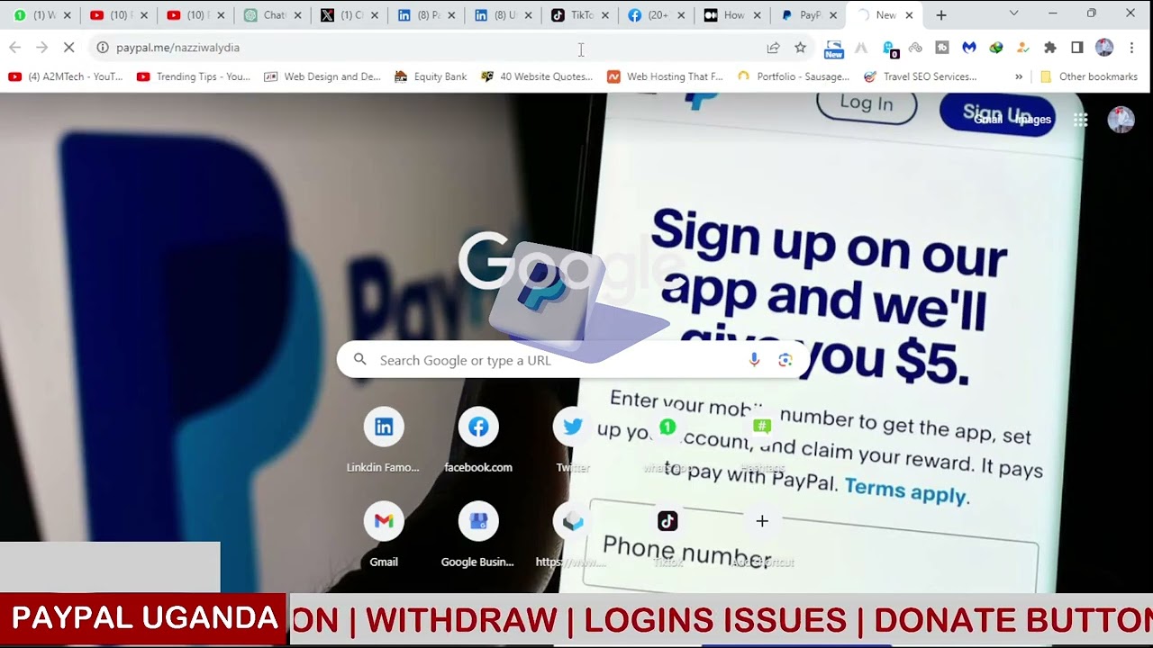Open the A2MTech YouTube bookmark
Image resolution: width=1153 pixels, height=648 pixels.
[66, 76]
